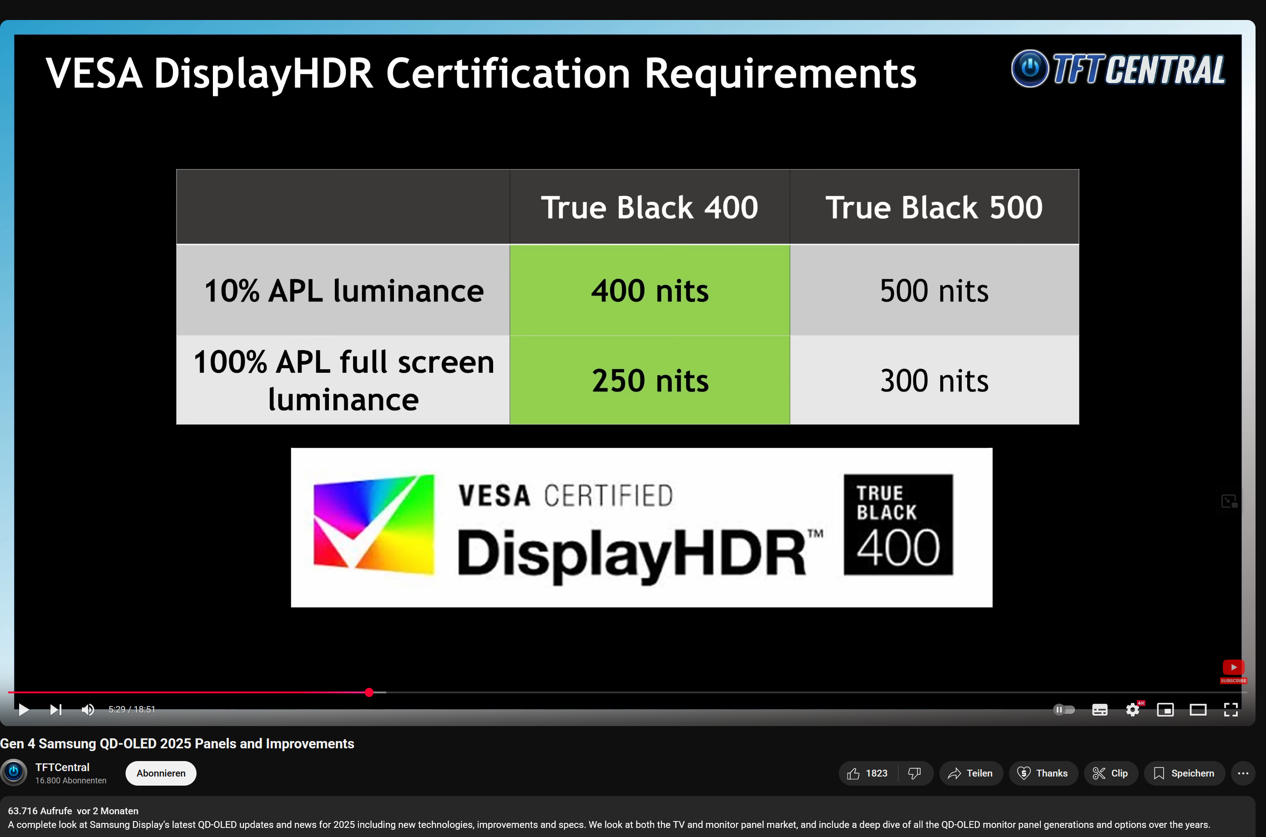Dislike the video with thumbs down
The image size is (1266, 837).
coord(915,773)
